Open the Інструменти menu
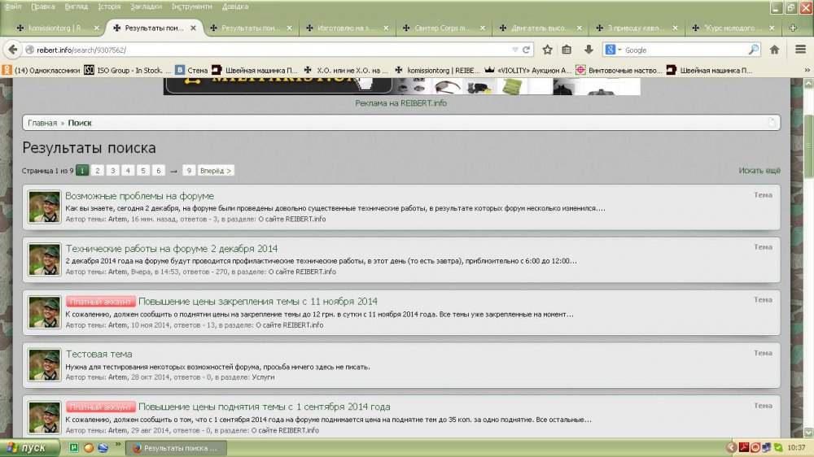The width and height of the screenshot is (814, 457). tap(191, 7)
